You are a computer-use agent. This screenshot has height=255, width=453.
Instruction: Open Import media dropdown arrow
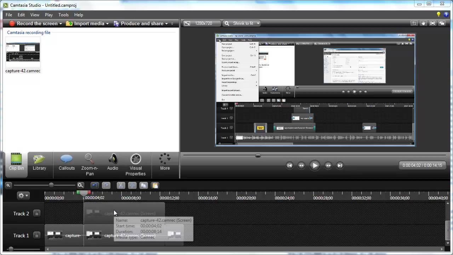tap(108, 24)
